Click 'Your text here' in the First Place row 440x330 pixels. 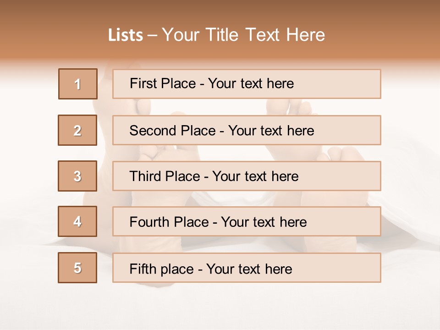tap(251, 83)
